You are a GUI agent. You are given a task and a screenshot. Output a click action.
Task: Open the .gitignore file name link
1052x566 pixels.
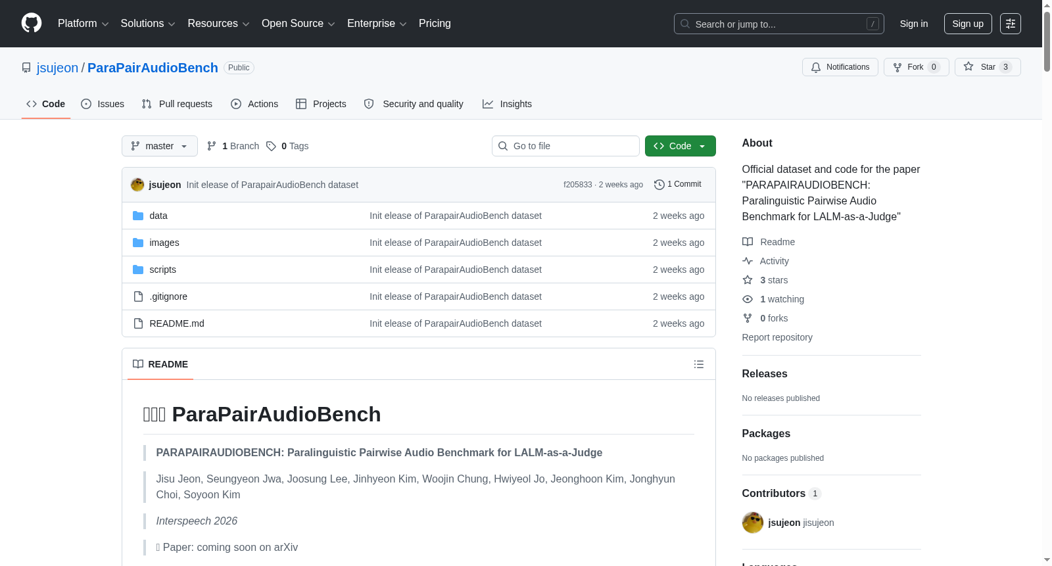point(168,296)
